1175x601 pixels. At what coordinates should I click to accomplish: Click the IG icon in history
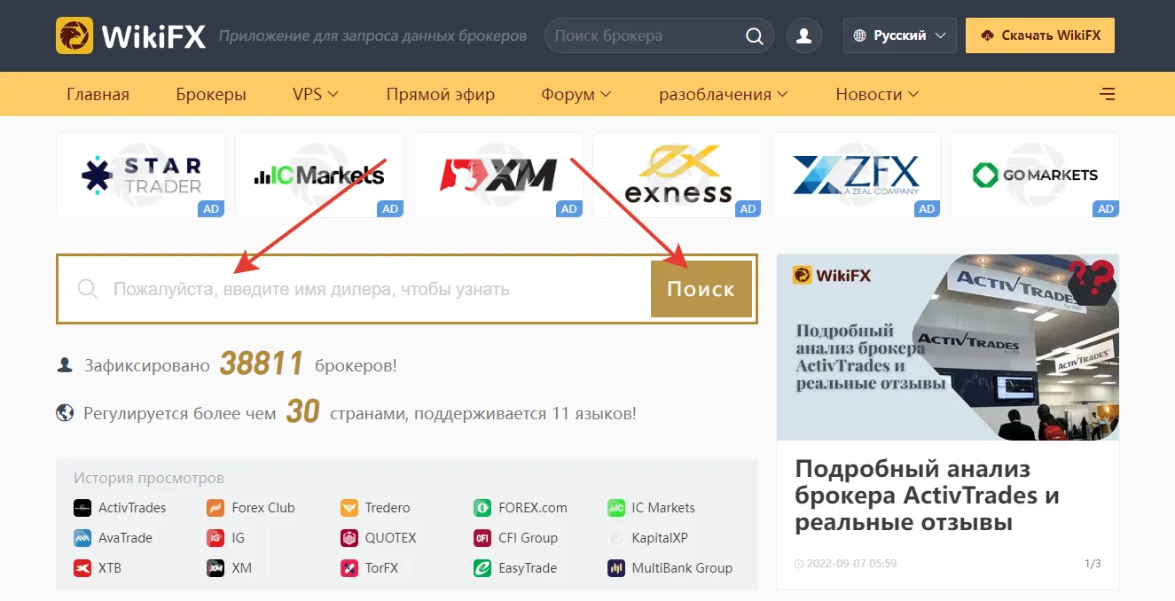(x=215, y=538)
